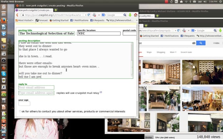Screen dimensions: 223x139
Task: Click the posting description scrollbar
Action: click(132, 60)
